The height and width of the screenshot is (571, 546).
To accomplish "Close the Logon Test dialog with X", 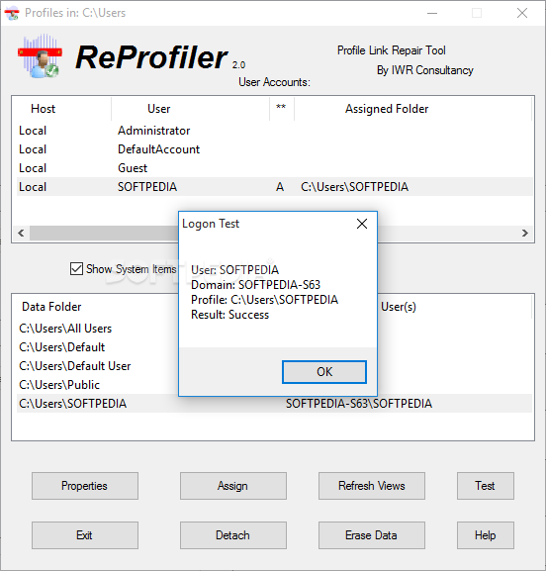I will pos(362,224).
